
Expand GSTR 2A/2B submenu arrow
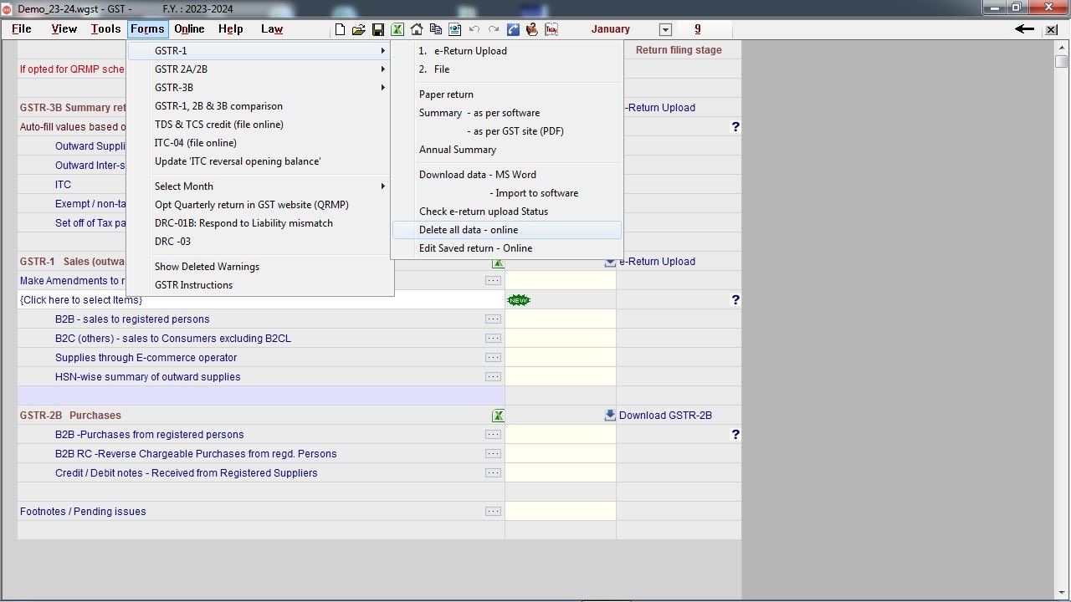(x=382, y=69)
